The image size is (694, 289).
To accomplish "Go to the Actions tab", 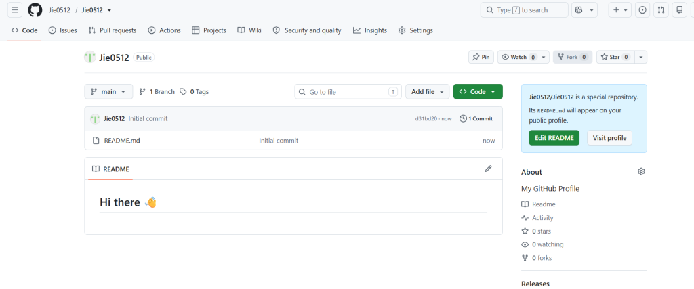I will point(164,30).
